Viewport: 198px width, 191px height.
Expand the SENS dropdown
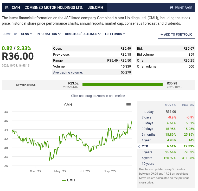[27, 34]
